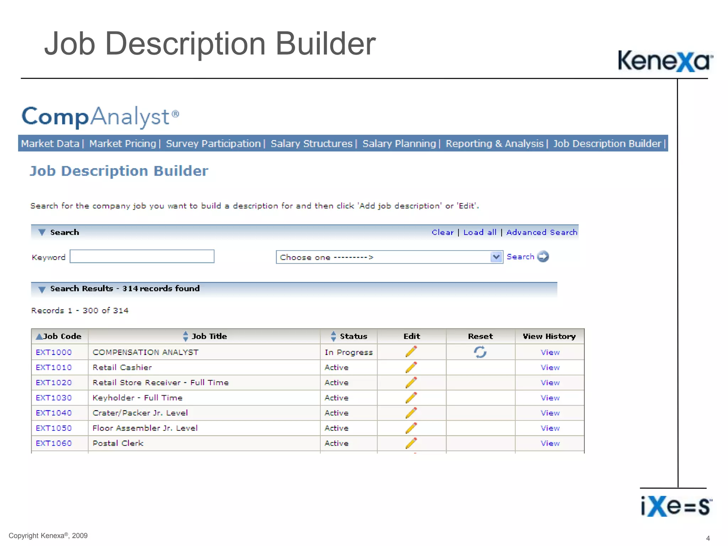View history for Floor Assembler Jr. Level
This screenshot has width=728, height=546.
tap(550, 428)
